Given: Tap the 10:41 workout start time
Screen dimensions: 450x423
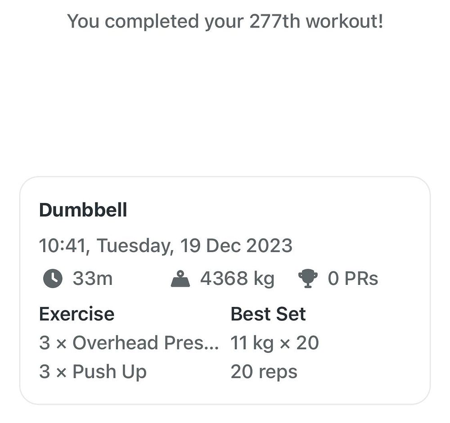Looking at the screenshot, I should 63,246.
